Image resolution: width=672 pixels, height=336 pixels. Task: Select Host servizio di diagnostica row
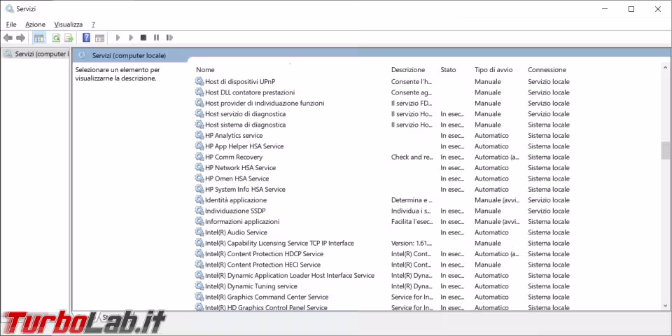tap(245, 114)
